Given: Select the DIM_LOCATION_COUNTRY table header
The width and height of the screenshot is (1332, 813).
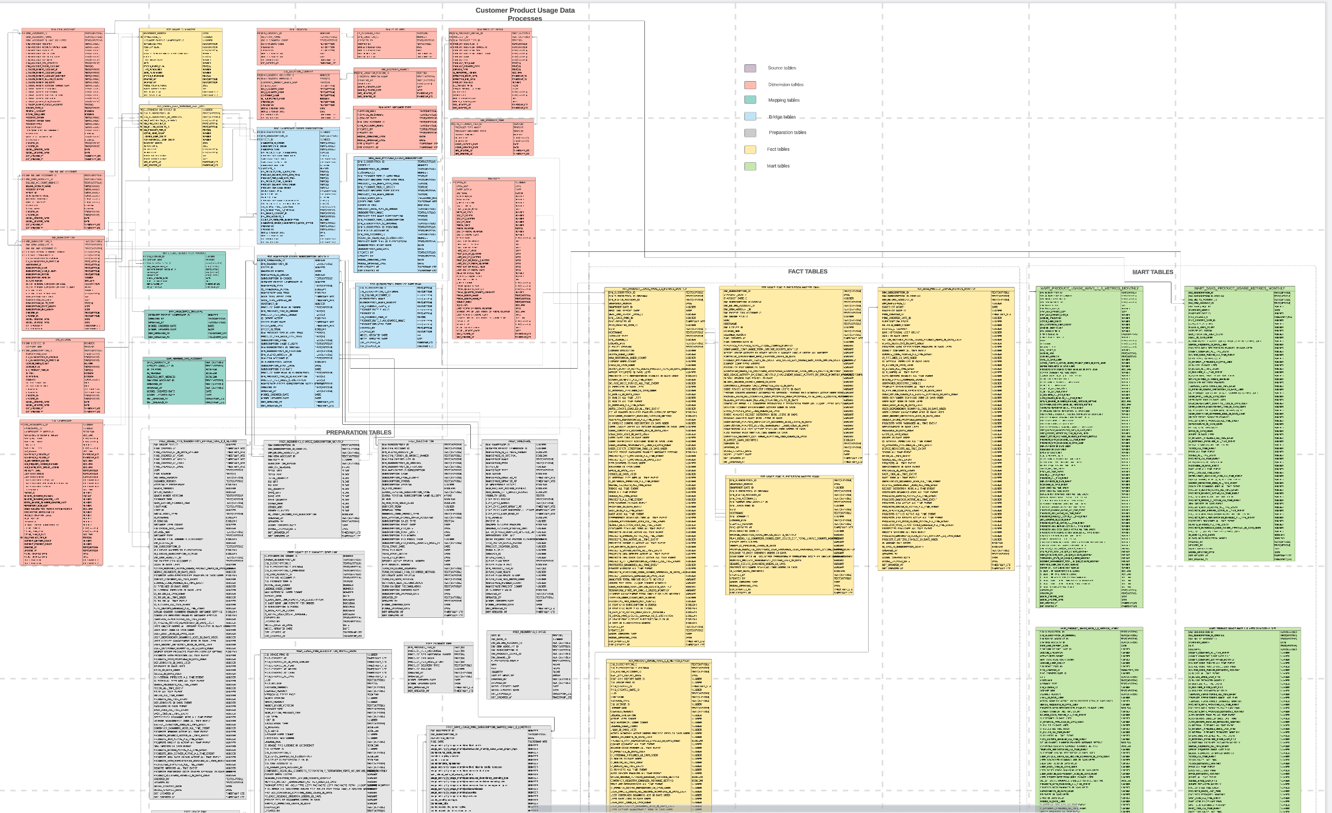Looking at the screenshot, I should click(298, 71).
